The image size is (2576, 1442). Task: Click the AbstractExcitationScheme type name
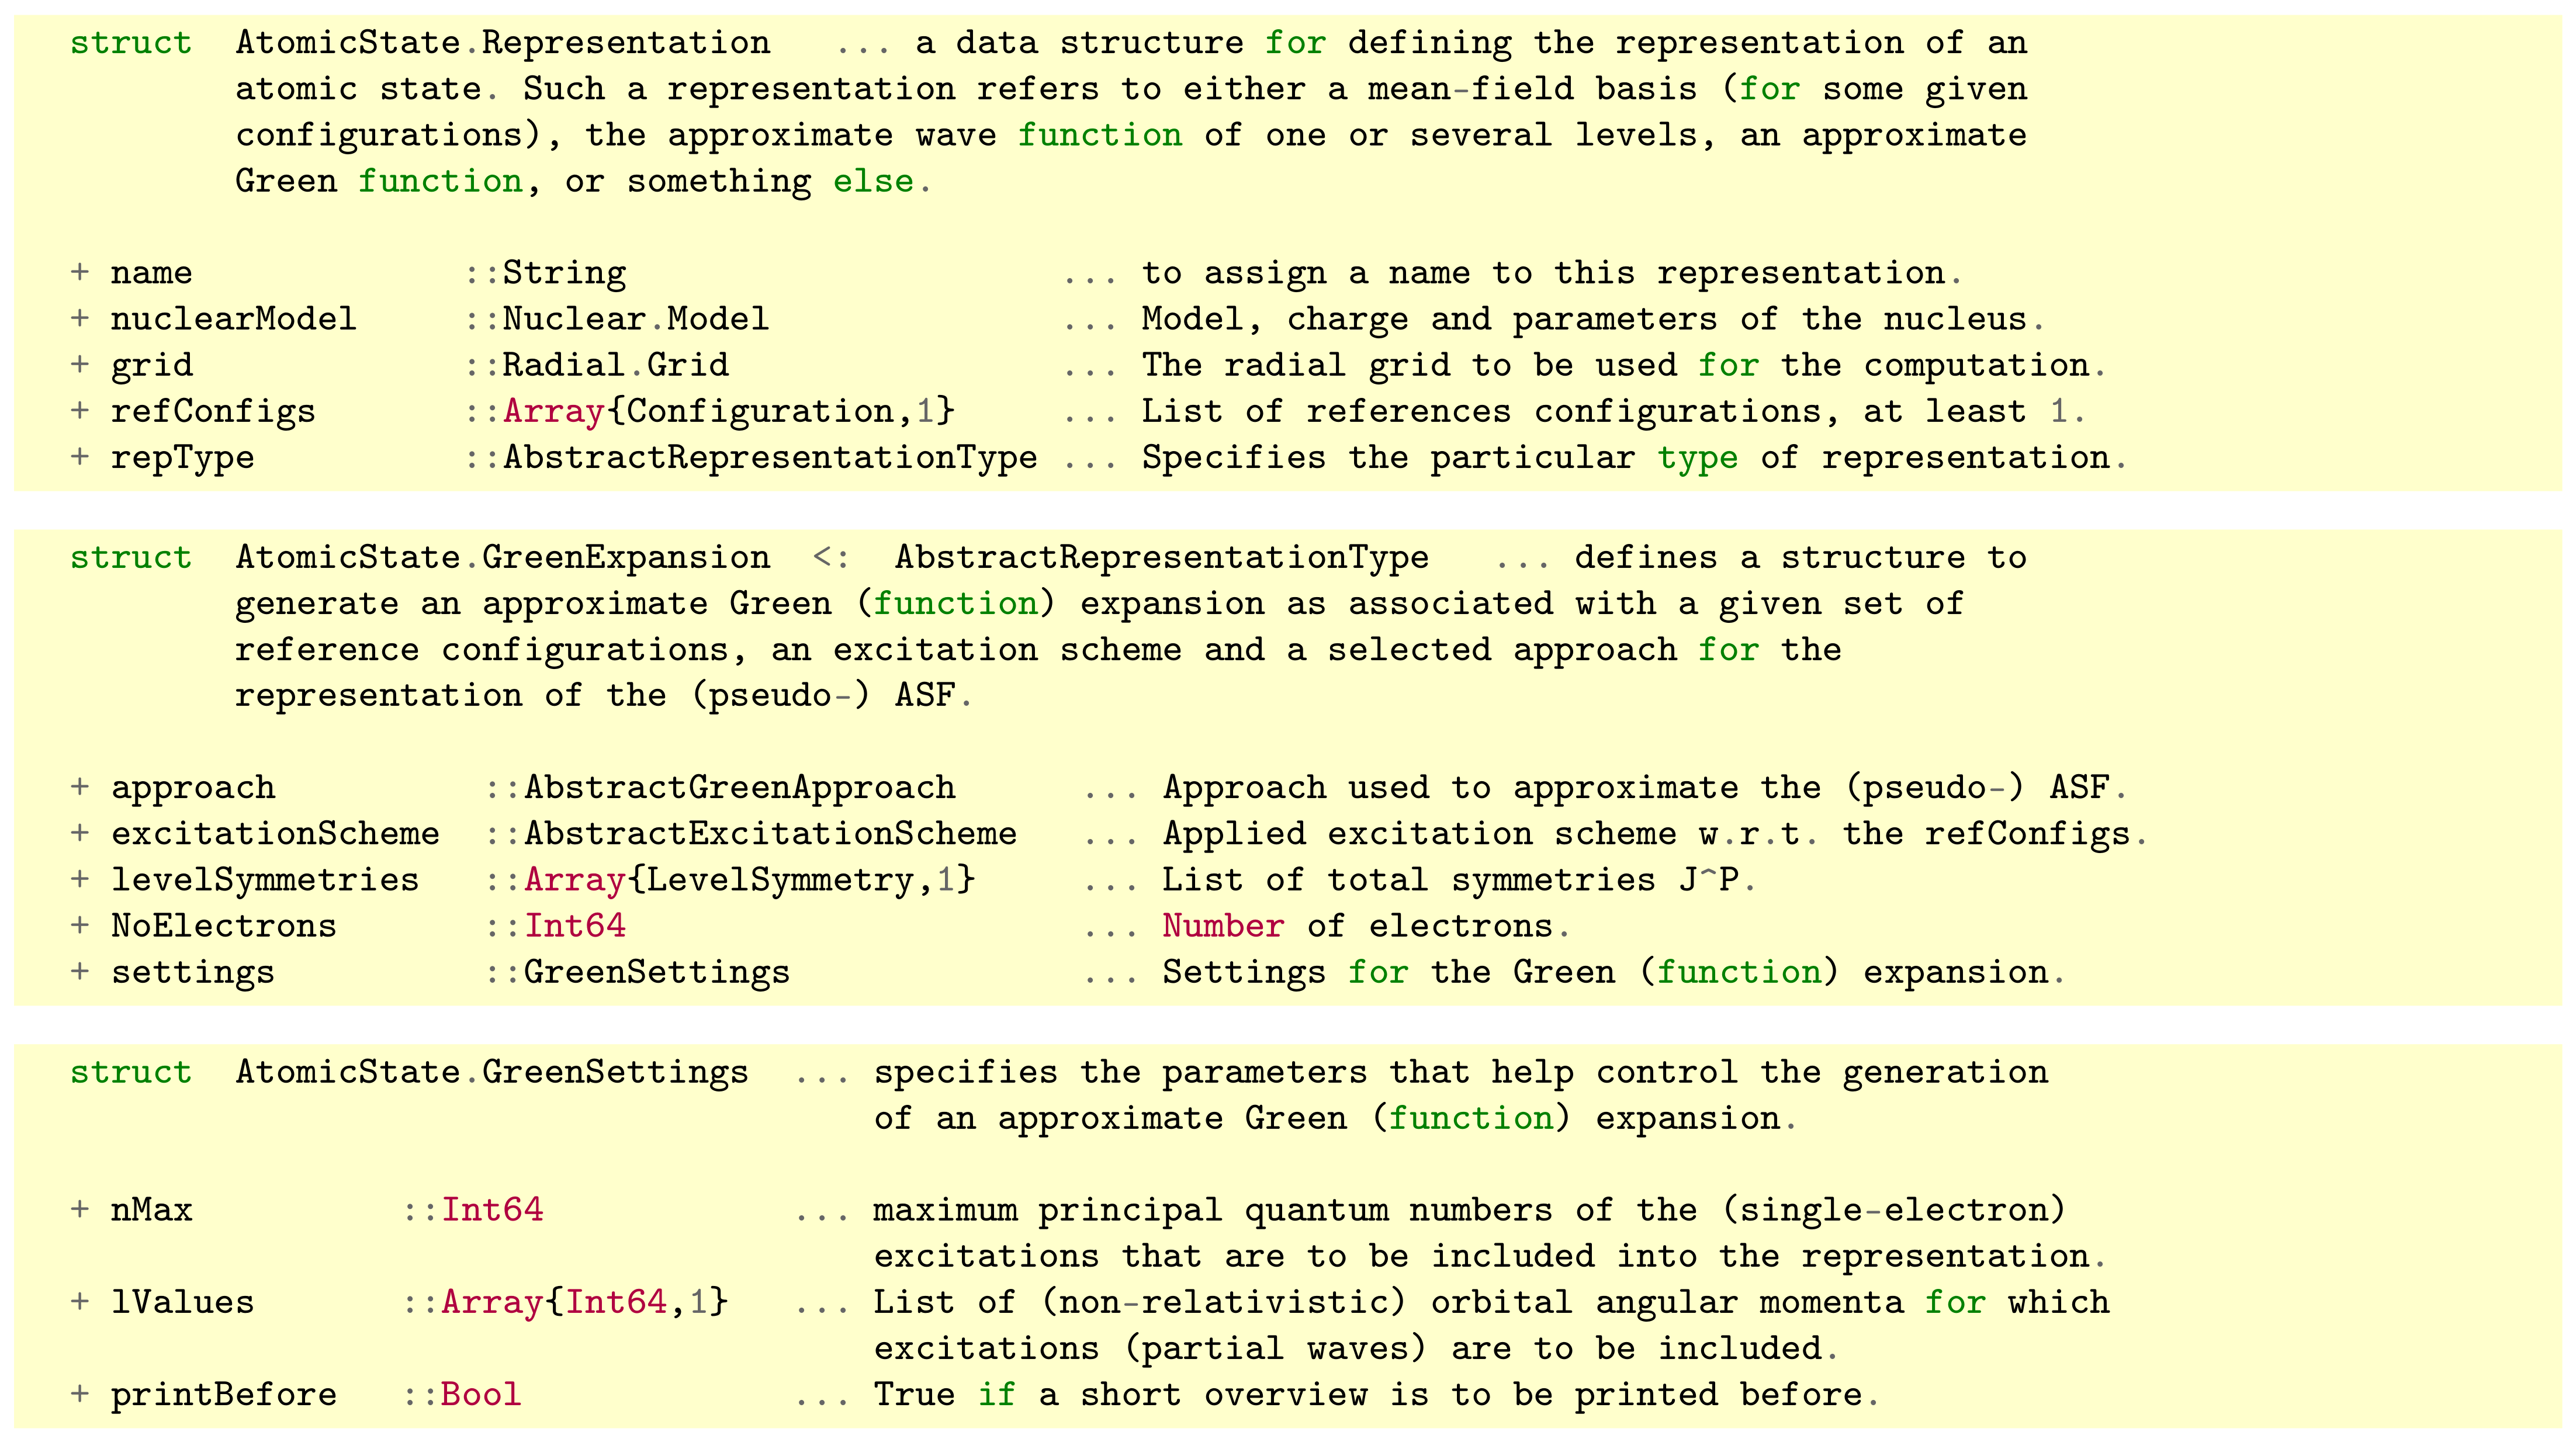(x=770, y=833)
